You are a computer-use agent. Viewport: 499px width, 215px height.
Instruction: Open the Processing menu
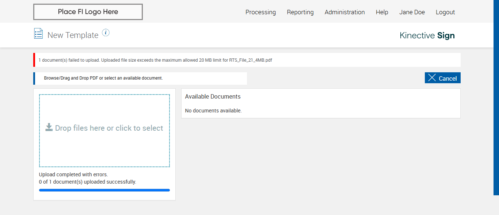[x=260, y=12]
